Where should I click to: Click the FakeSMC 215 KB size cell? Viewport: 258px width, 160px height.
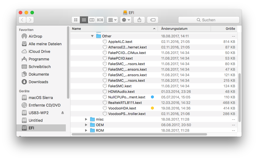coord(229,81)
